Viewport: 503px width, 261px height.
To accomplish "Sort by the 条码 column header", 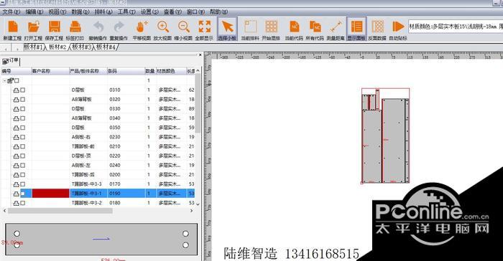I will pos(126,71).
